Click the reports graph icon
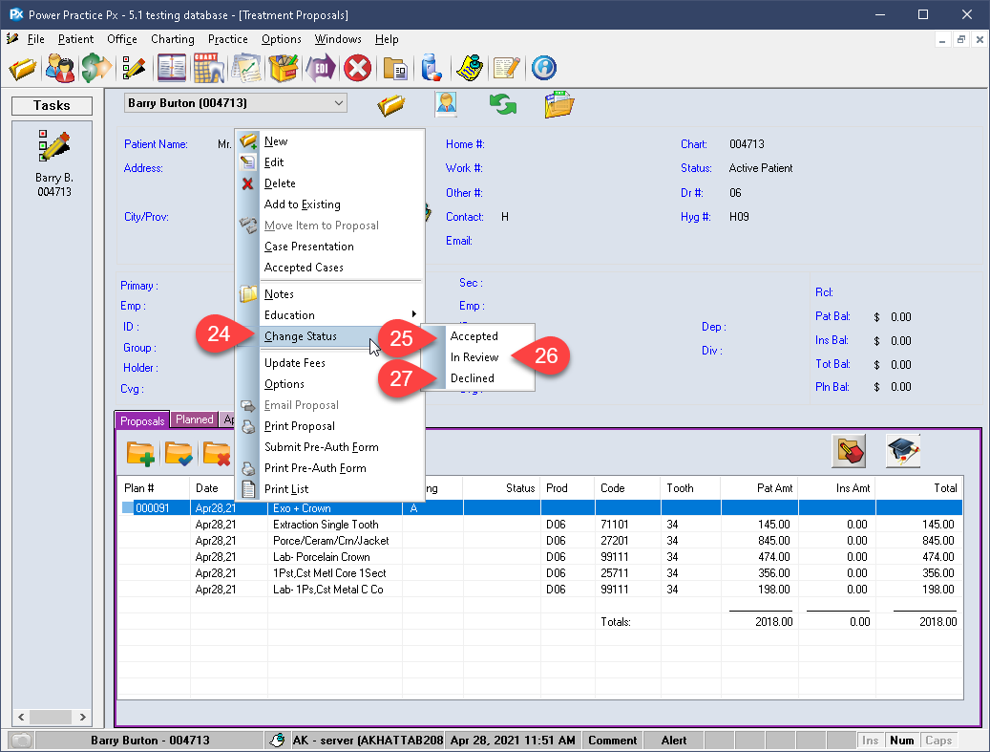990x752 pixels. pyautogui.click(x=246, y=68)
